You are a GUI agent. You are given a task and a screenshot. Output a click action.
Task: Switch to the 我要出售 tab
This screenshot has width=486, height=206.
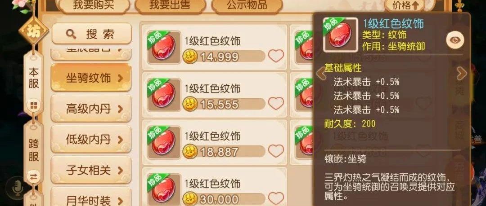coord(170,5)
